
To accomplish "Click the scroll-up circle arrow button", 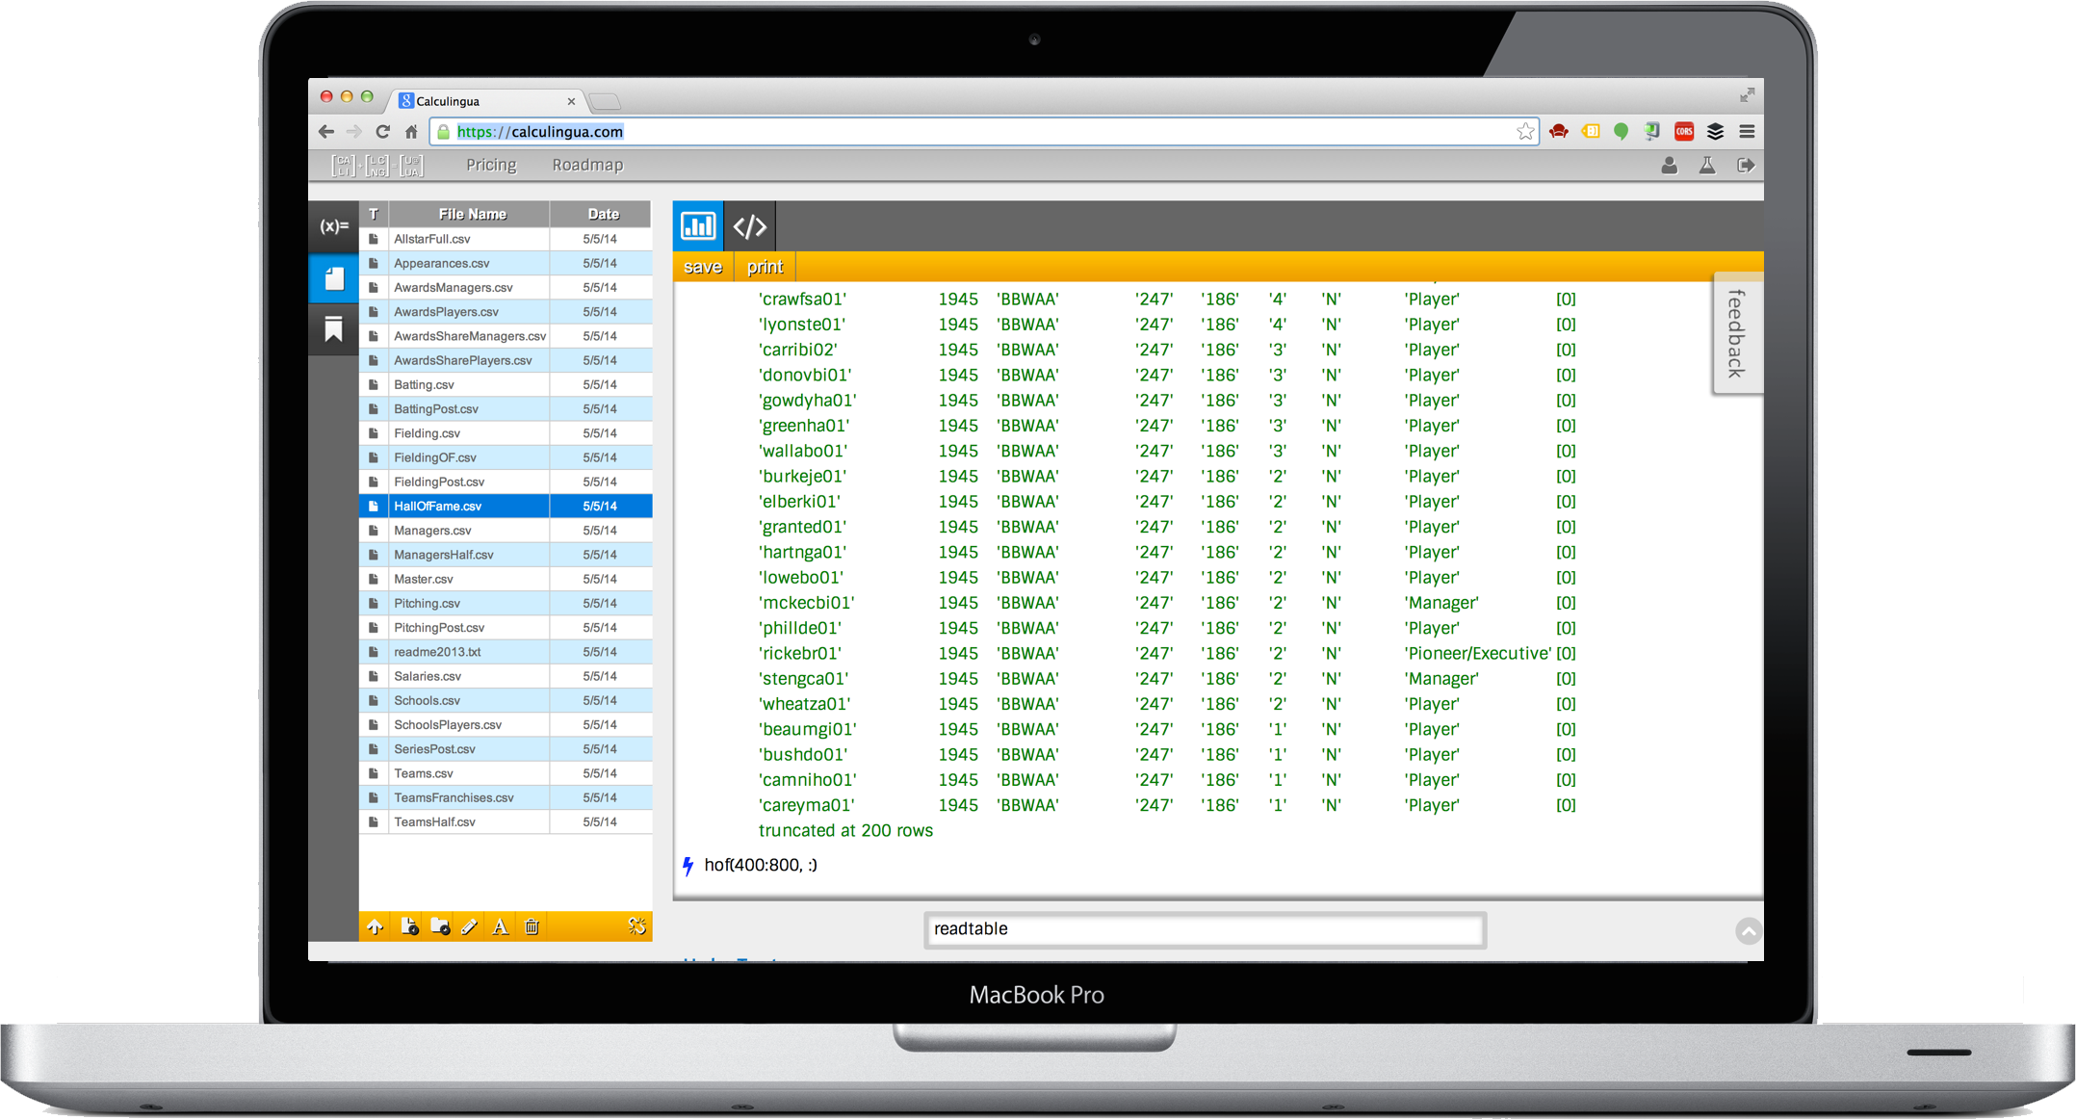I will (x=1749, y=930).
